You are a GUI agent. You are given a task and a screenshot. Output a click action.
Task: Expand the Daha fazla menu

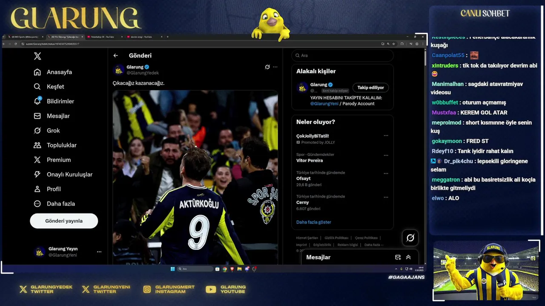[x=54, y=204]
